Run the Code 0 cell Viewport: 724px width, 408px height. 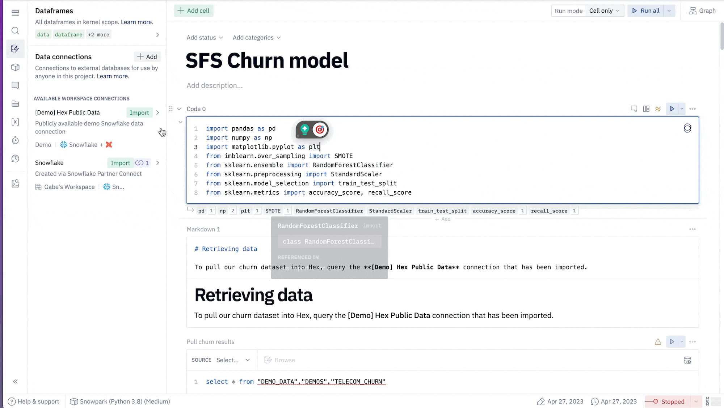click(x=672, y=109)
